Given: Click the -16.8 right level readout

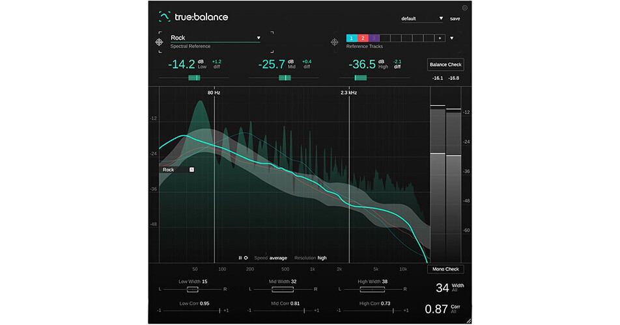Looking at the screenshot, I should click(453, 78).
